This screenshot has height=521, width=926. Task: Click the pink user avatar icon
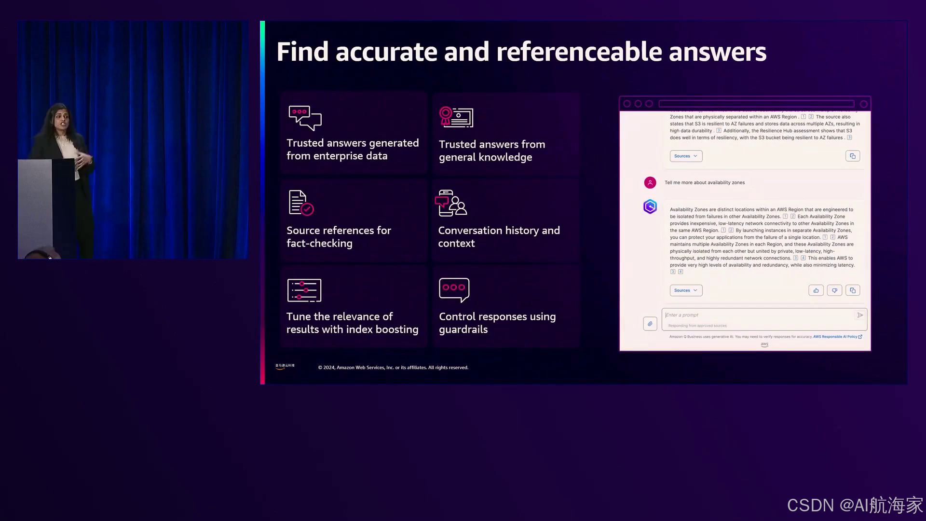(650, 182)
